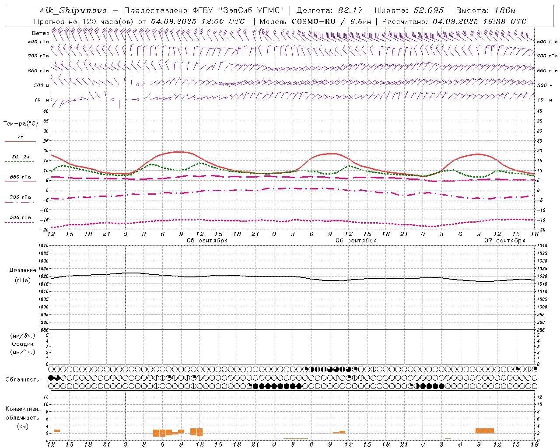
Task: Click the 'Конвективн.' convective cloud label
Action: coord(22,409)
